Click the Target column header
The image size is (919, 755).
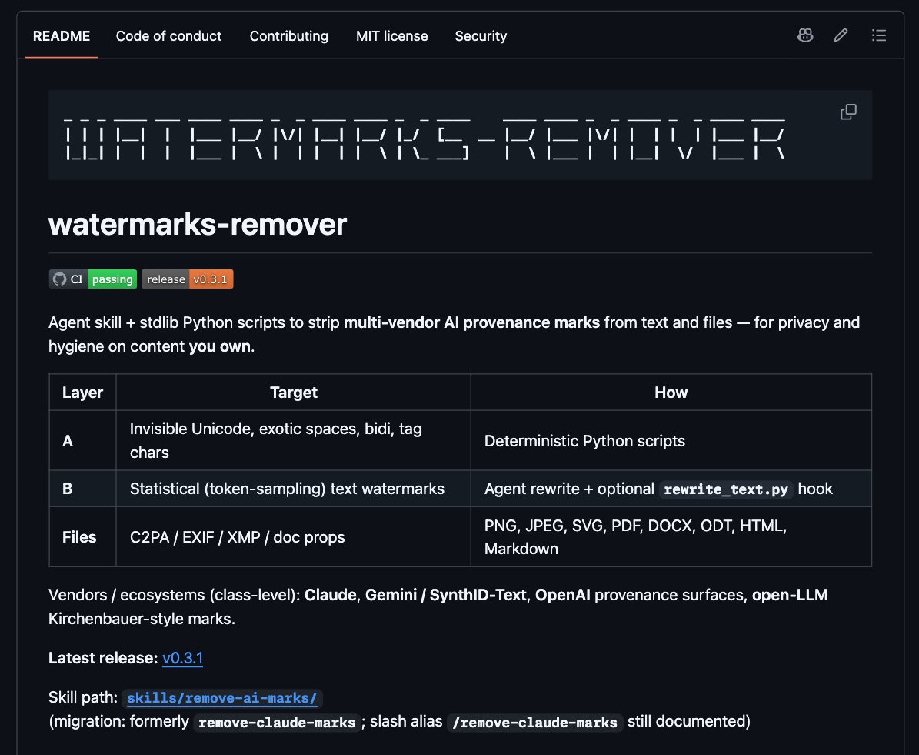click(294, 392)
